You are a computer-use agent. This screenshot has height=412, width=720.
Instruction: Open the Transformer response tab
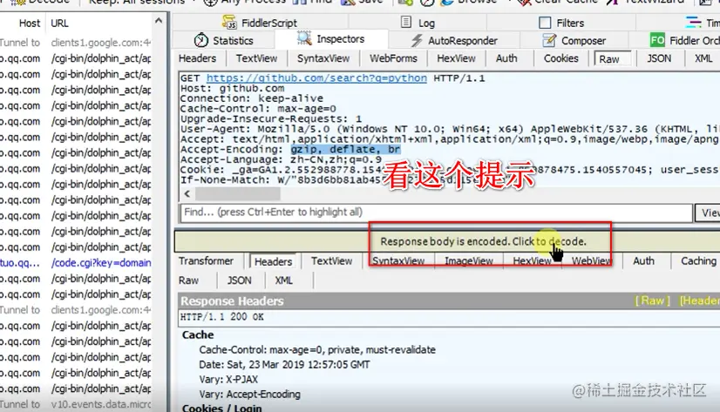(207, 261)
